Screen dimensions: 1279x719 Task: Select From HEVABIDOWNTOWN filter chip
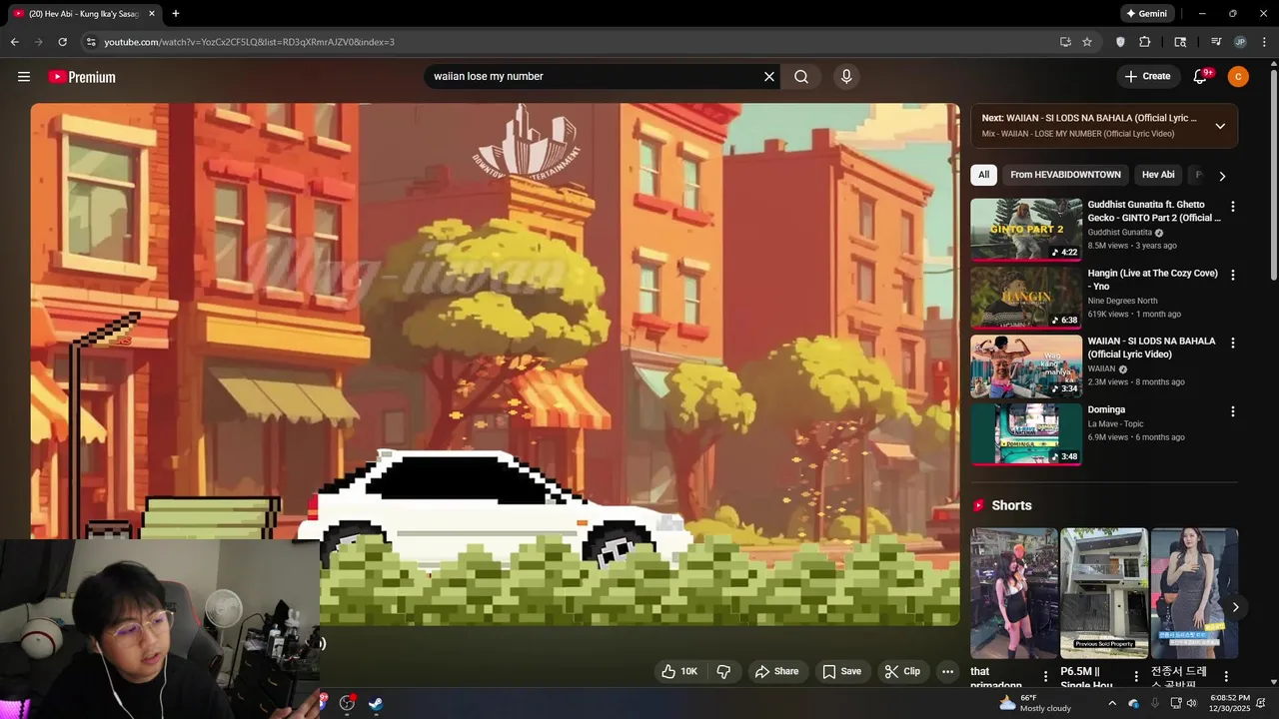coord(1065,175)
